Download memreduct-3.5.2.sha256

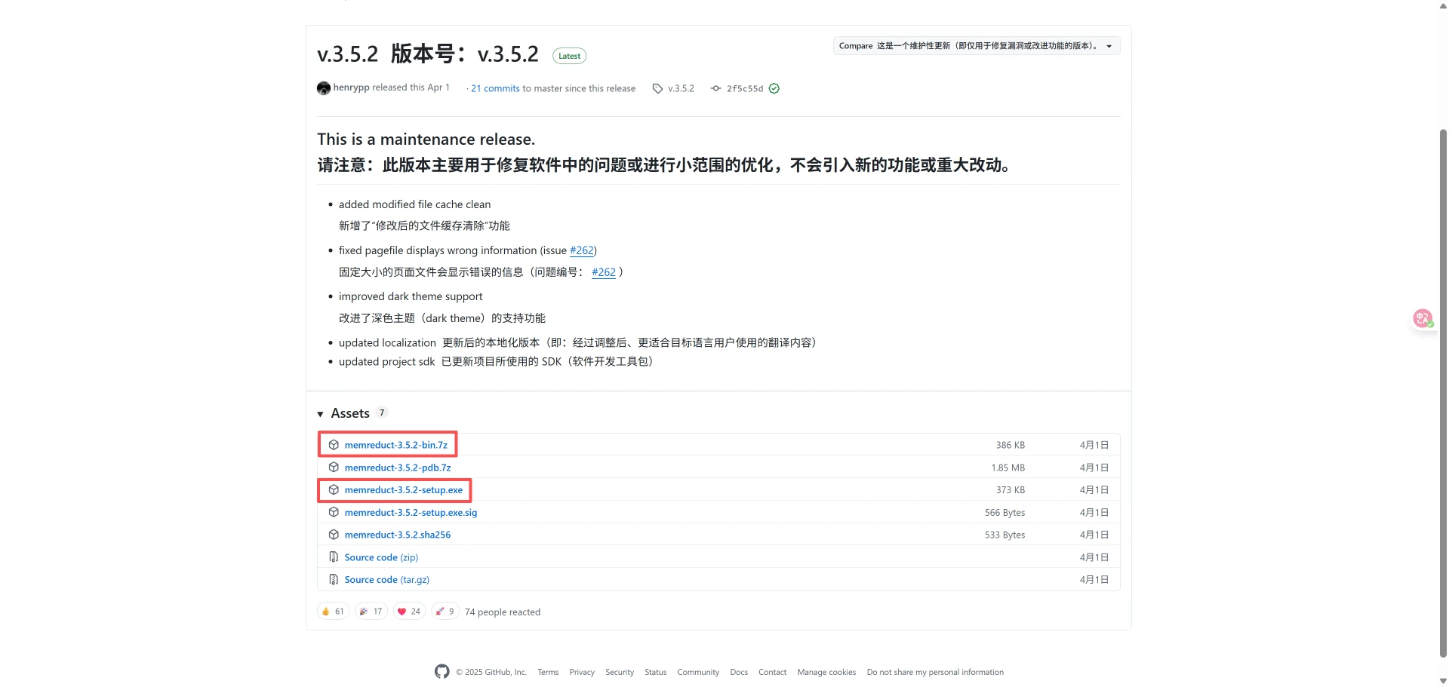[x=398, y=535]
